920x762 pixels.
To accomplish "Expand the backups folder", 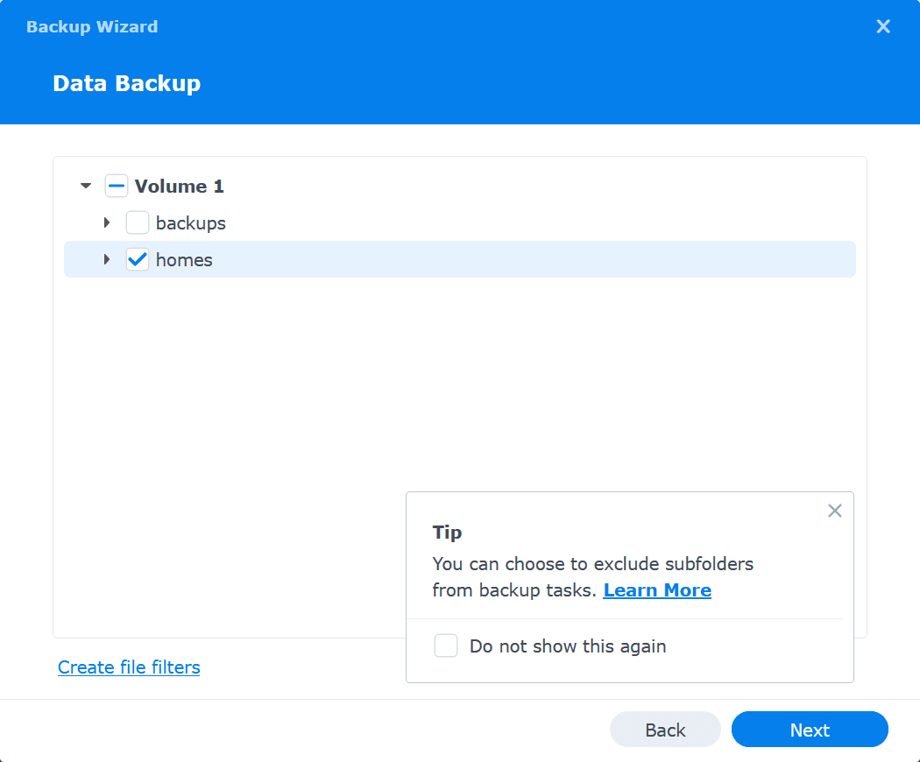I will (107, 223).
